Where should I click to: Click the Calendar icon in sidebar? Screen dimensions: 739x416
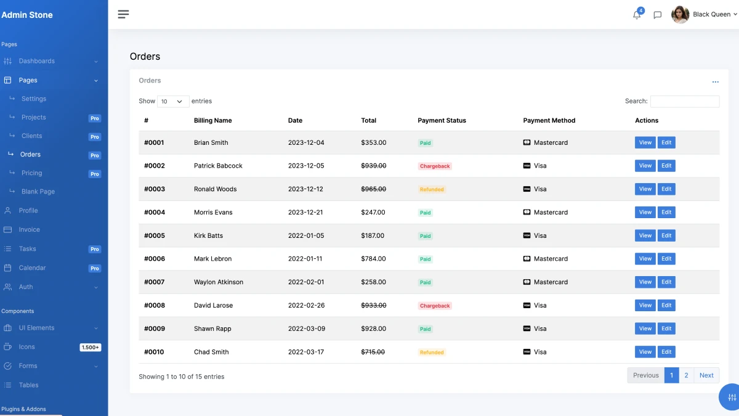[7, 267]
